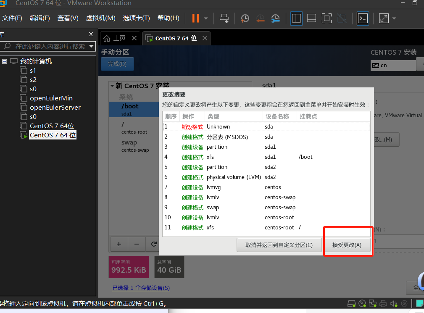This screenshot has height=313, width=424.
Task: Collapse the 我的计算机 tree node
Action: (4, 61)
